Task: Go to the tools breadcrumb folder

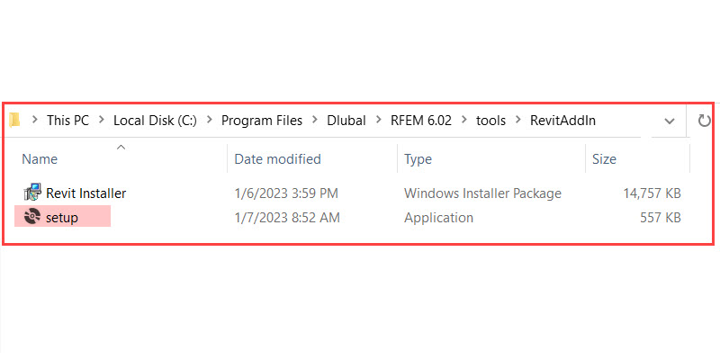Action: (490, 120)
